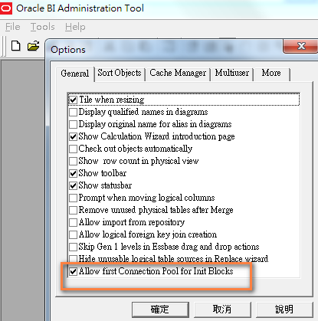Click the Oracle logo in title bar
This screenshot has width=318, height=321.
tap(5, 8)
